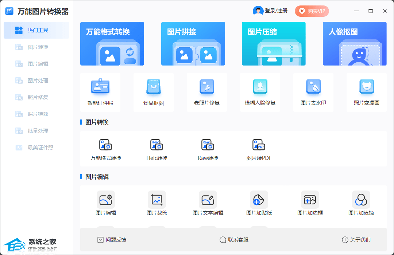
Task: Choose the 图片加贴纸 sticker tool
Action: [259, 200]
